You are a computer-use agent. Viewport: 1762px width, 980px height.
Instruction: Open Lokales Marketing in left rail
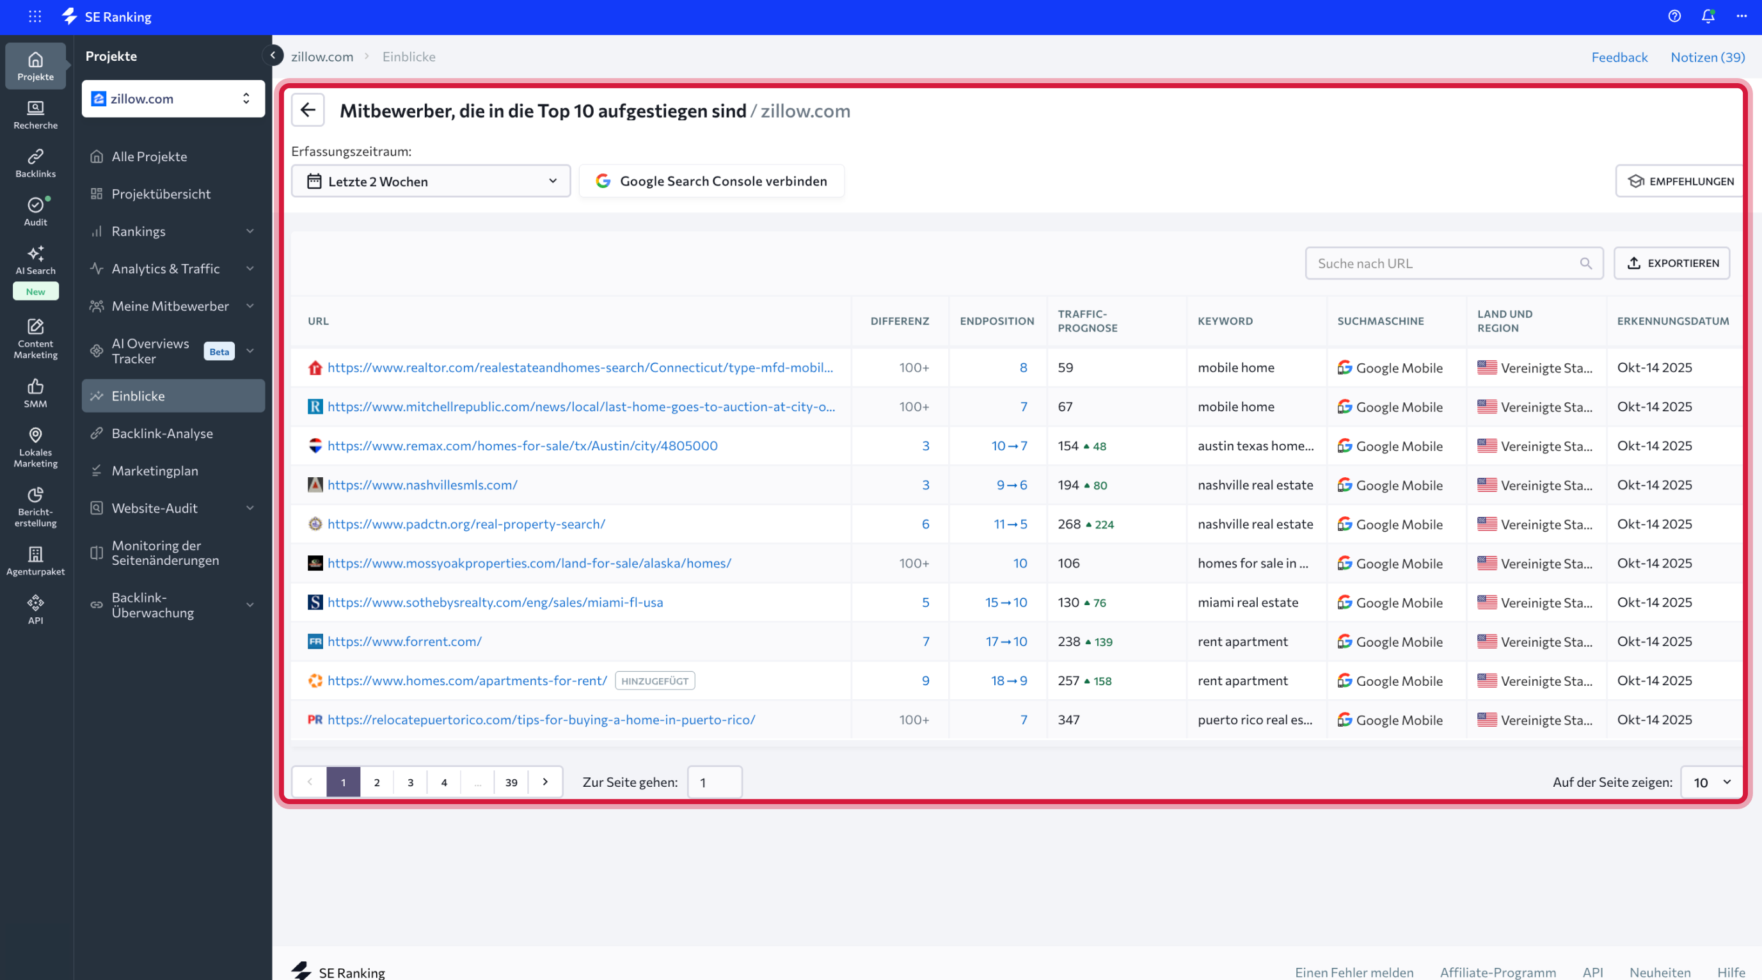(x=35, y=447)
